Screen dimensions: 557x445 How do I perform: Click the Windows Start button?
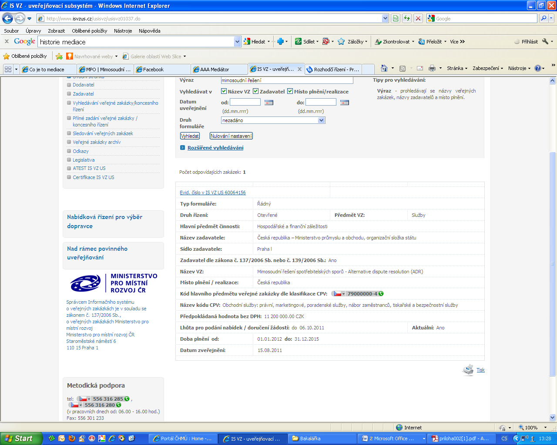[x=21, y=438]
